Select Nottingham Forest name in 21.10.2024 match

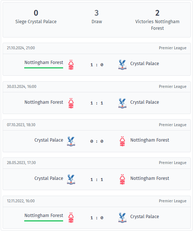44,63
